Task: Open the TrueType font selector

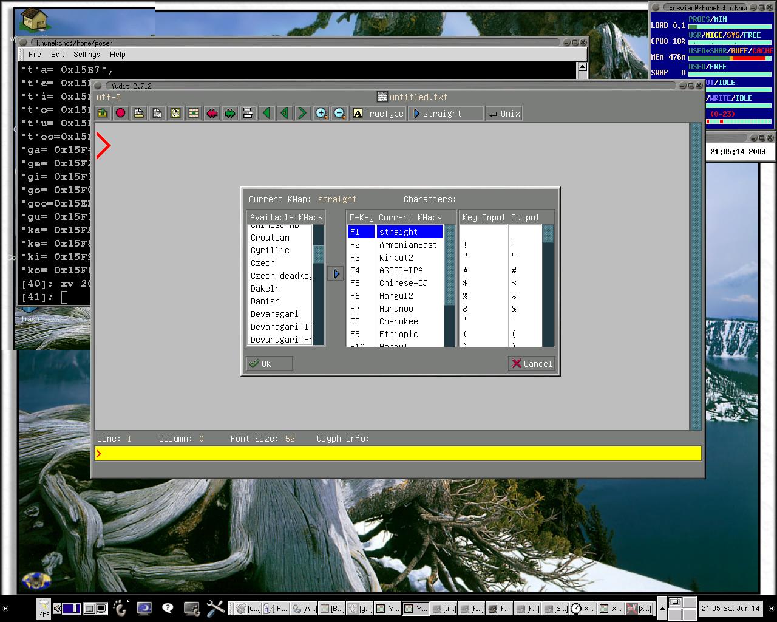Action: pyautogui.click(x=378, y=113)
